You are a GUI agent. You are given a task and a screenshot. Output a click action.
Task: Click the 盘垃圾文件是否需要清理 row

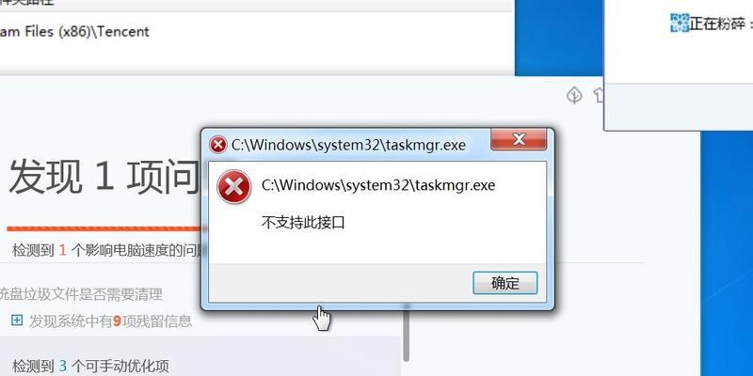point(81,294)
